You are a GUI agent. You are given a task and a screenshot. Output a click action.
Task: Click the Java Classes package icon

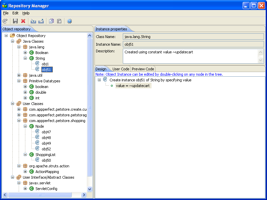[x=19, y=41]
